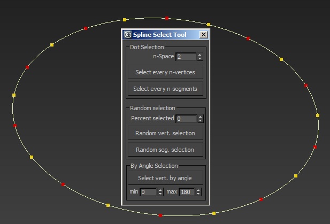
Task: Click Select every n-segments button
Action: pos(165,89)
